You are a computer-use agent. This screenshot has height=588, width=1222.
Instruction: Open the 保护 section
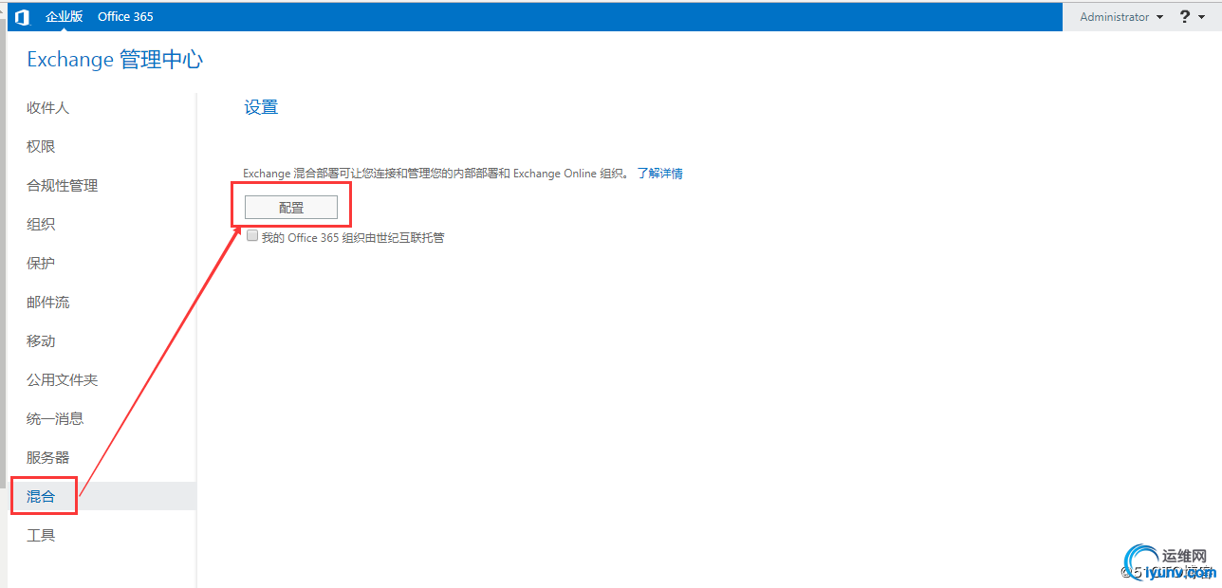(x=41, y=264)
